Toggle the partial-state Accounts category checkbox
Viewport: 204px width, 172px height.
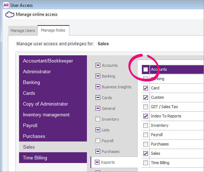click(98, 65)
